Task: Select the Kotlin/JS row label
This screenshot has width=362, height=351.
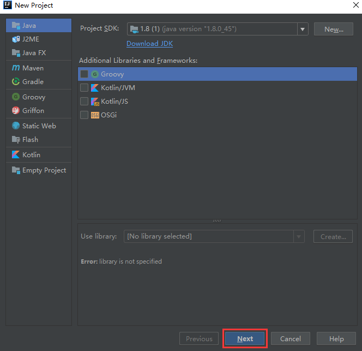Action: [114, 102]
